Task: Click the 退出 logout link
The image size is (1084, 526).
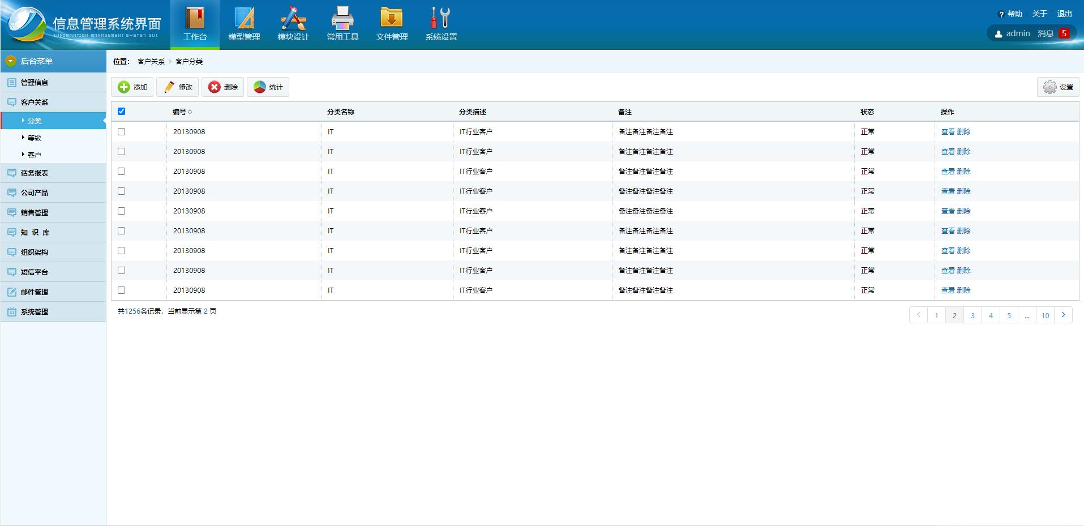Action: tap(1064, 14)
